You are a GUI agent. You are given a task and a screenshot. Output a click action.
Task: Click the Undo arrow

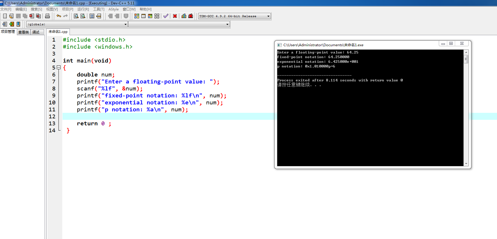(59, 16)
